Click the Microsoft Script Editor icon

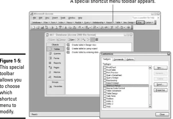tap(106, 27)
